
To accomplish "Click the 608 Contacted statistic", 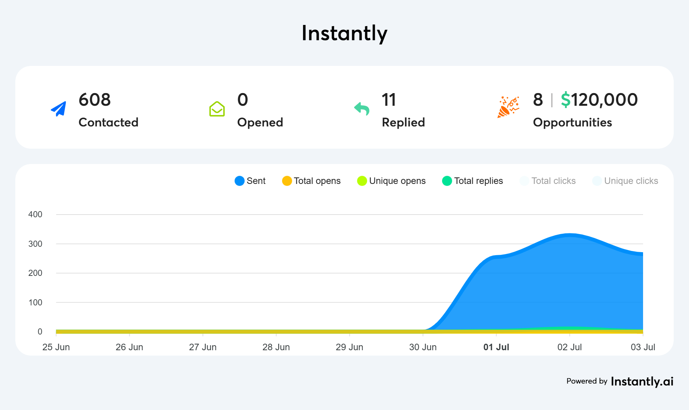I will [95, 100].
